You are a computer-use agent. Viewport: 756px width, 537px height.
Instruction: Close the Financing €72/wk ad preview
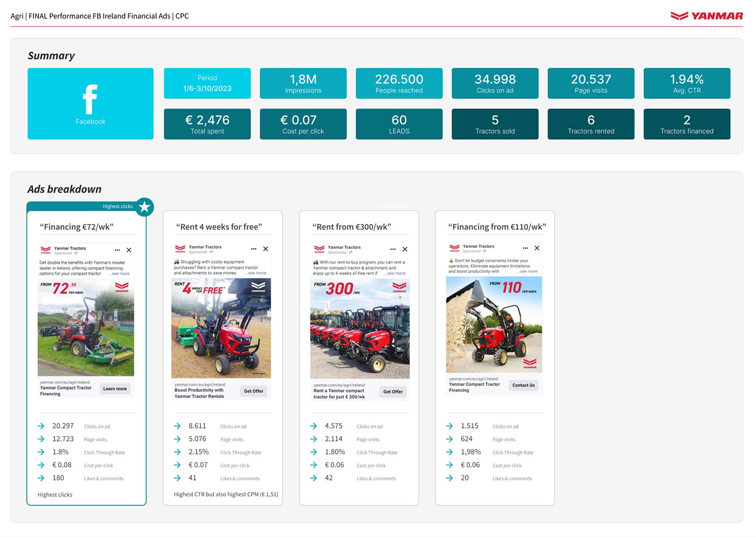(129, 250)
